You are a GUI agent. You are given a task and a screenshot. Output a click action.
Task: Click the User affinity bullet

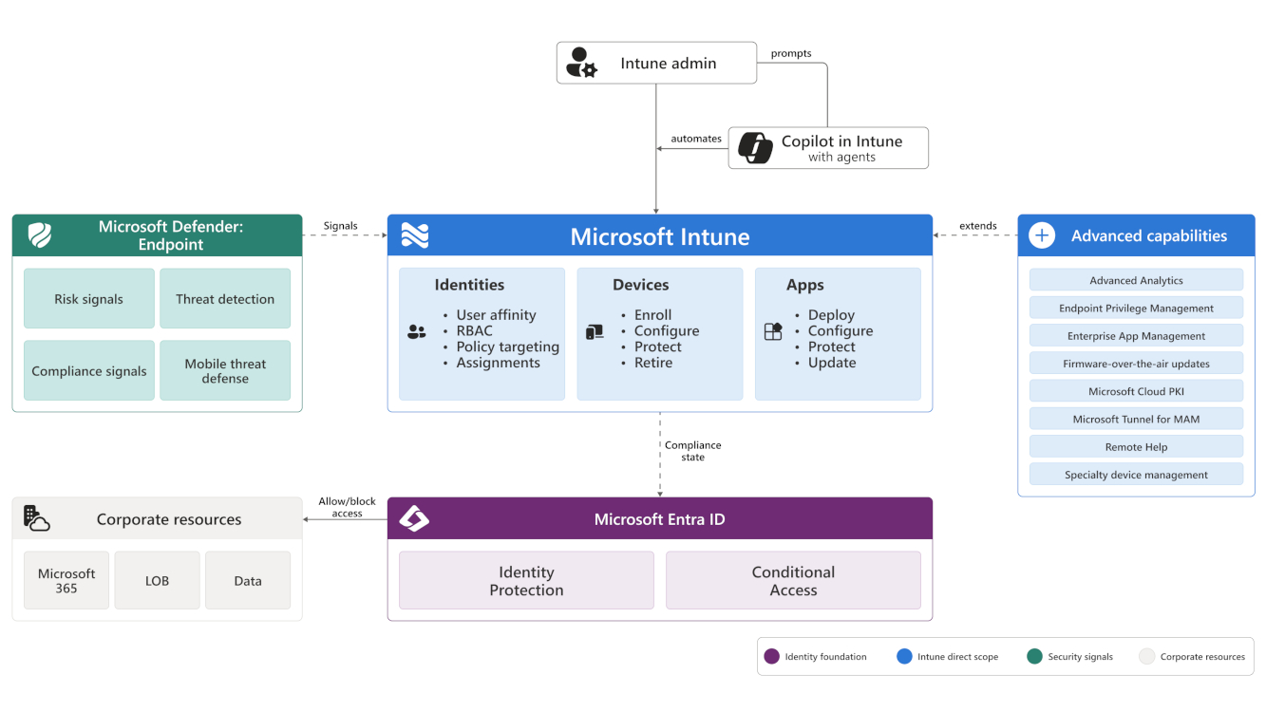[x=496, y=315]
